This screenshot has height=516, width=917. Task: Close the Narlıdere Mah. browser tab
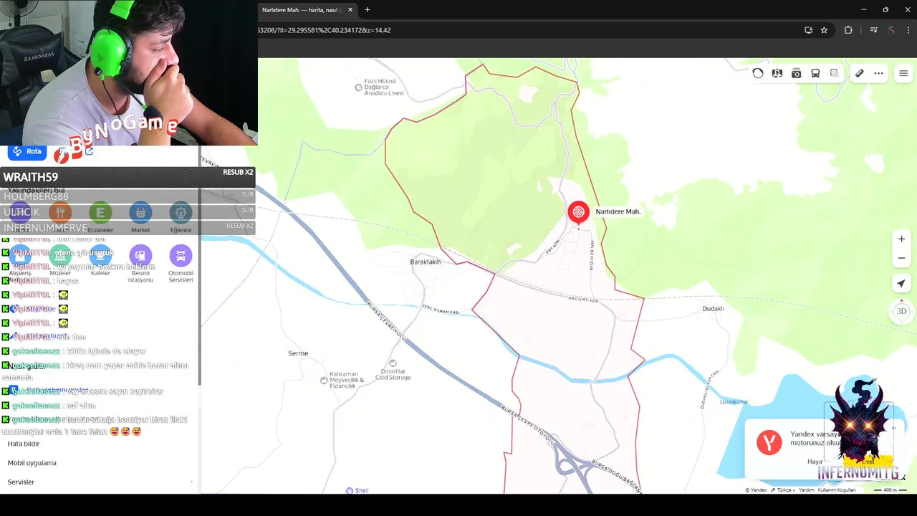(350, 10)
